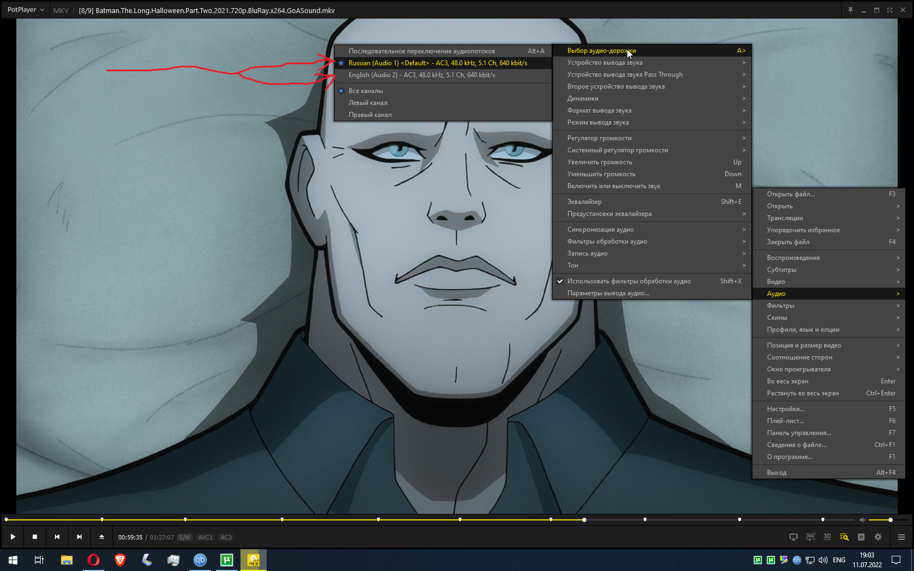Toggle 'Включить или выключить звук' mute
This screenshot has width=914, height=571.
click(652, 186)
